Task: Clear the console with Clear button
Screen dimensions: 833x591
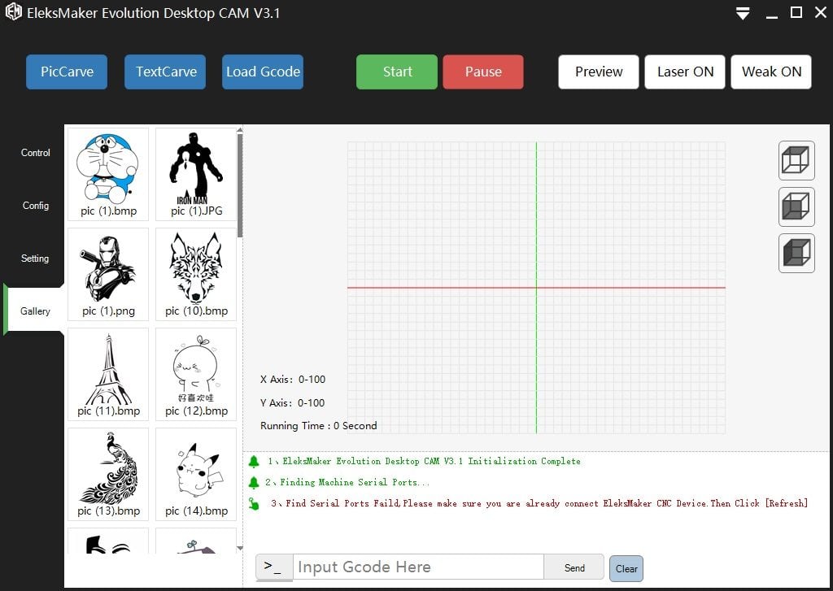Action: [x=626, y=569]
